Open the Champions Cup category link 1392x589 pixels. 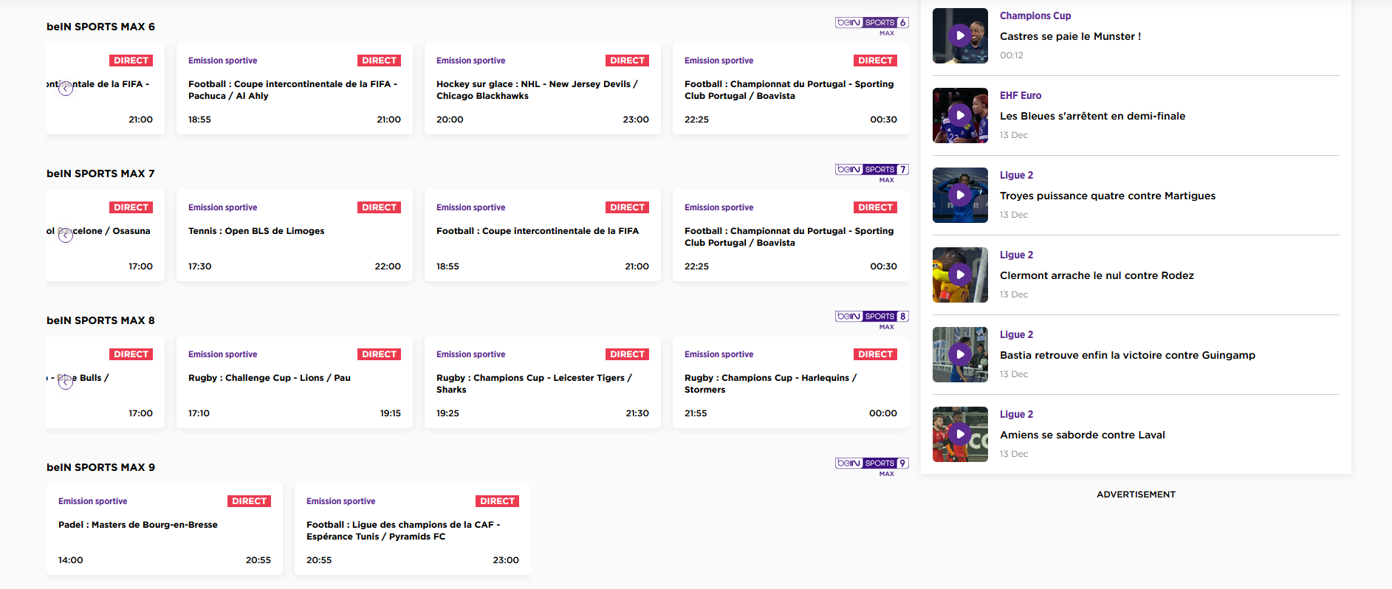(x=1035, y=15)
